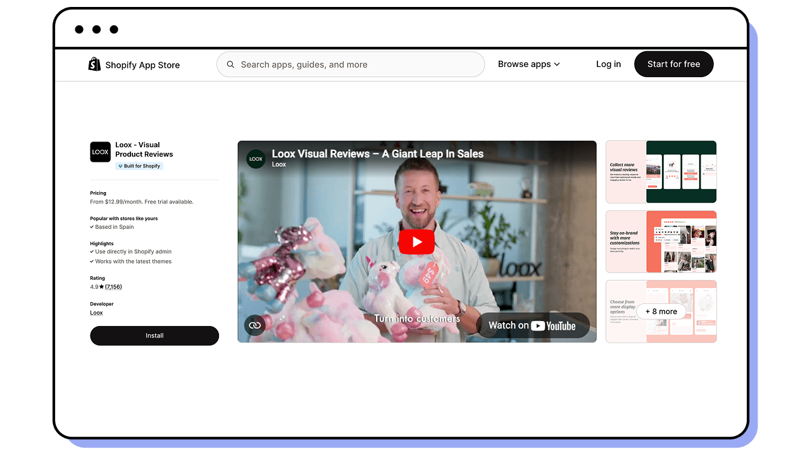Open developer page for Loox
The height and width of the screenshot is (455, 810).
coord(96,312)
